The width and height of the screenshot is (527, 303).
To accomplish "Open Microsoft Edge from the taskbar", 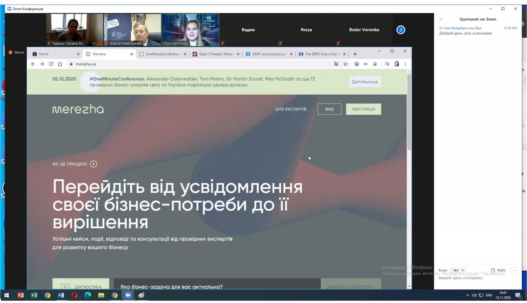I will (88, 295).
